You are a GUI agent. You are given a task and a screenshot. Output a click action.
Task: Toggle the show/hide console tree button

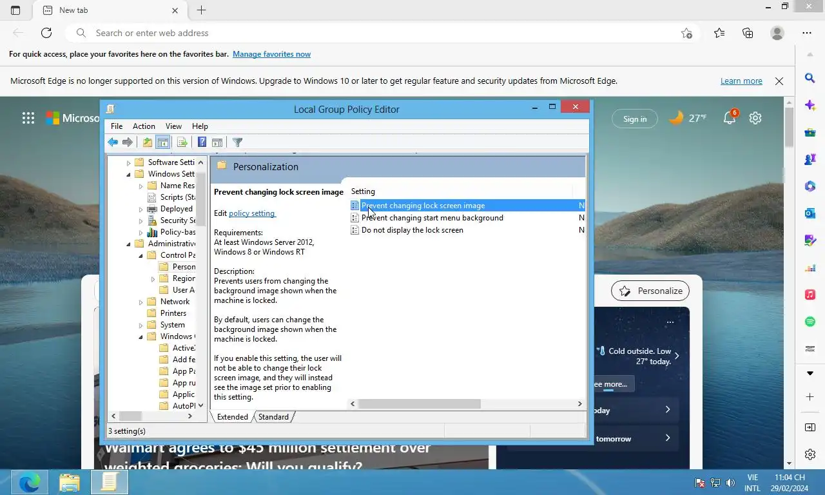163,142
